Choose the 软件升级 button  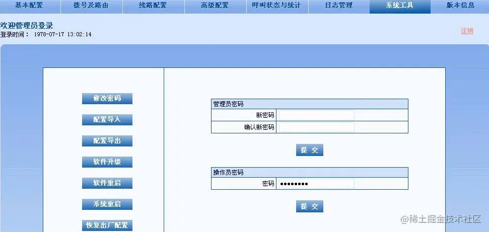[107, 162]
